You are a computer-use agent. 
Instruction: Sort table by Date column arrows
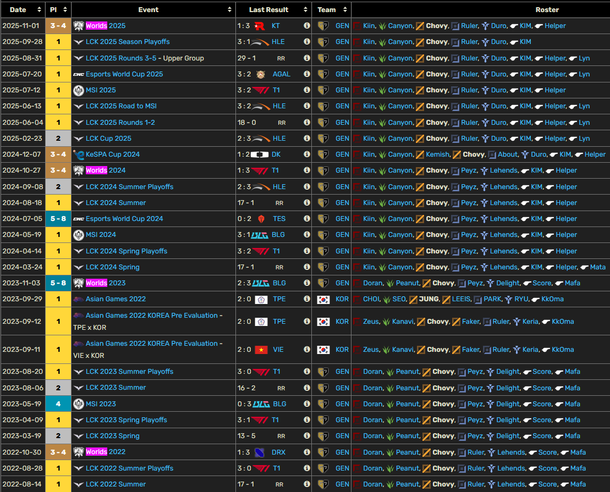[39, 10]
